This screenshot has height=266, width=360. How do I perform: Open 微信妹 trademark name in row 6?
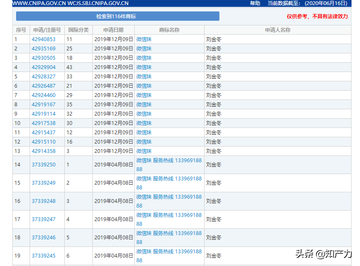(144, 86)
